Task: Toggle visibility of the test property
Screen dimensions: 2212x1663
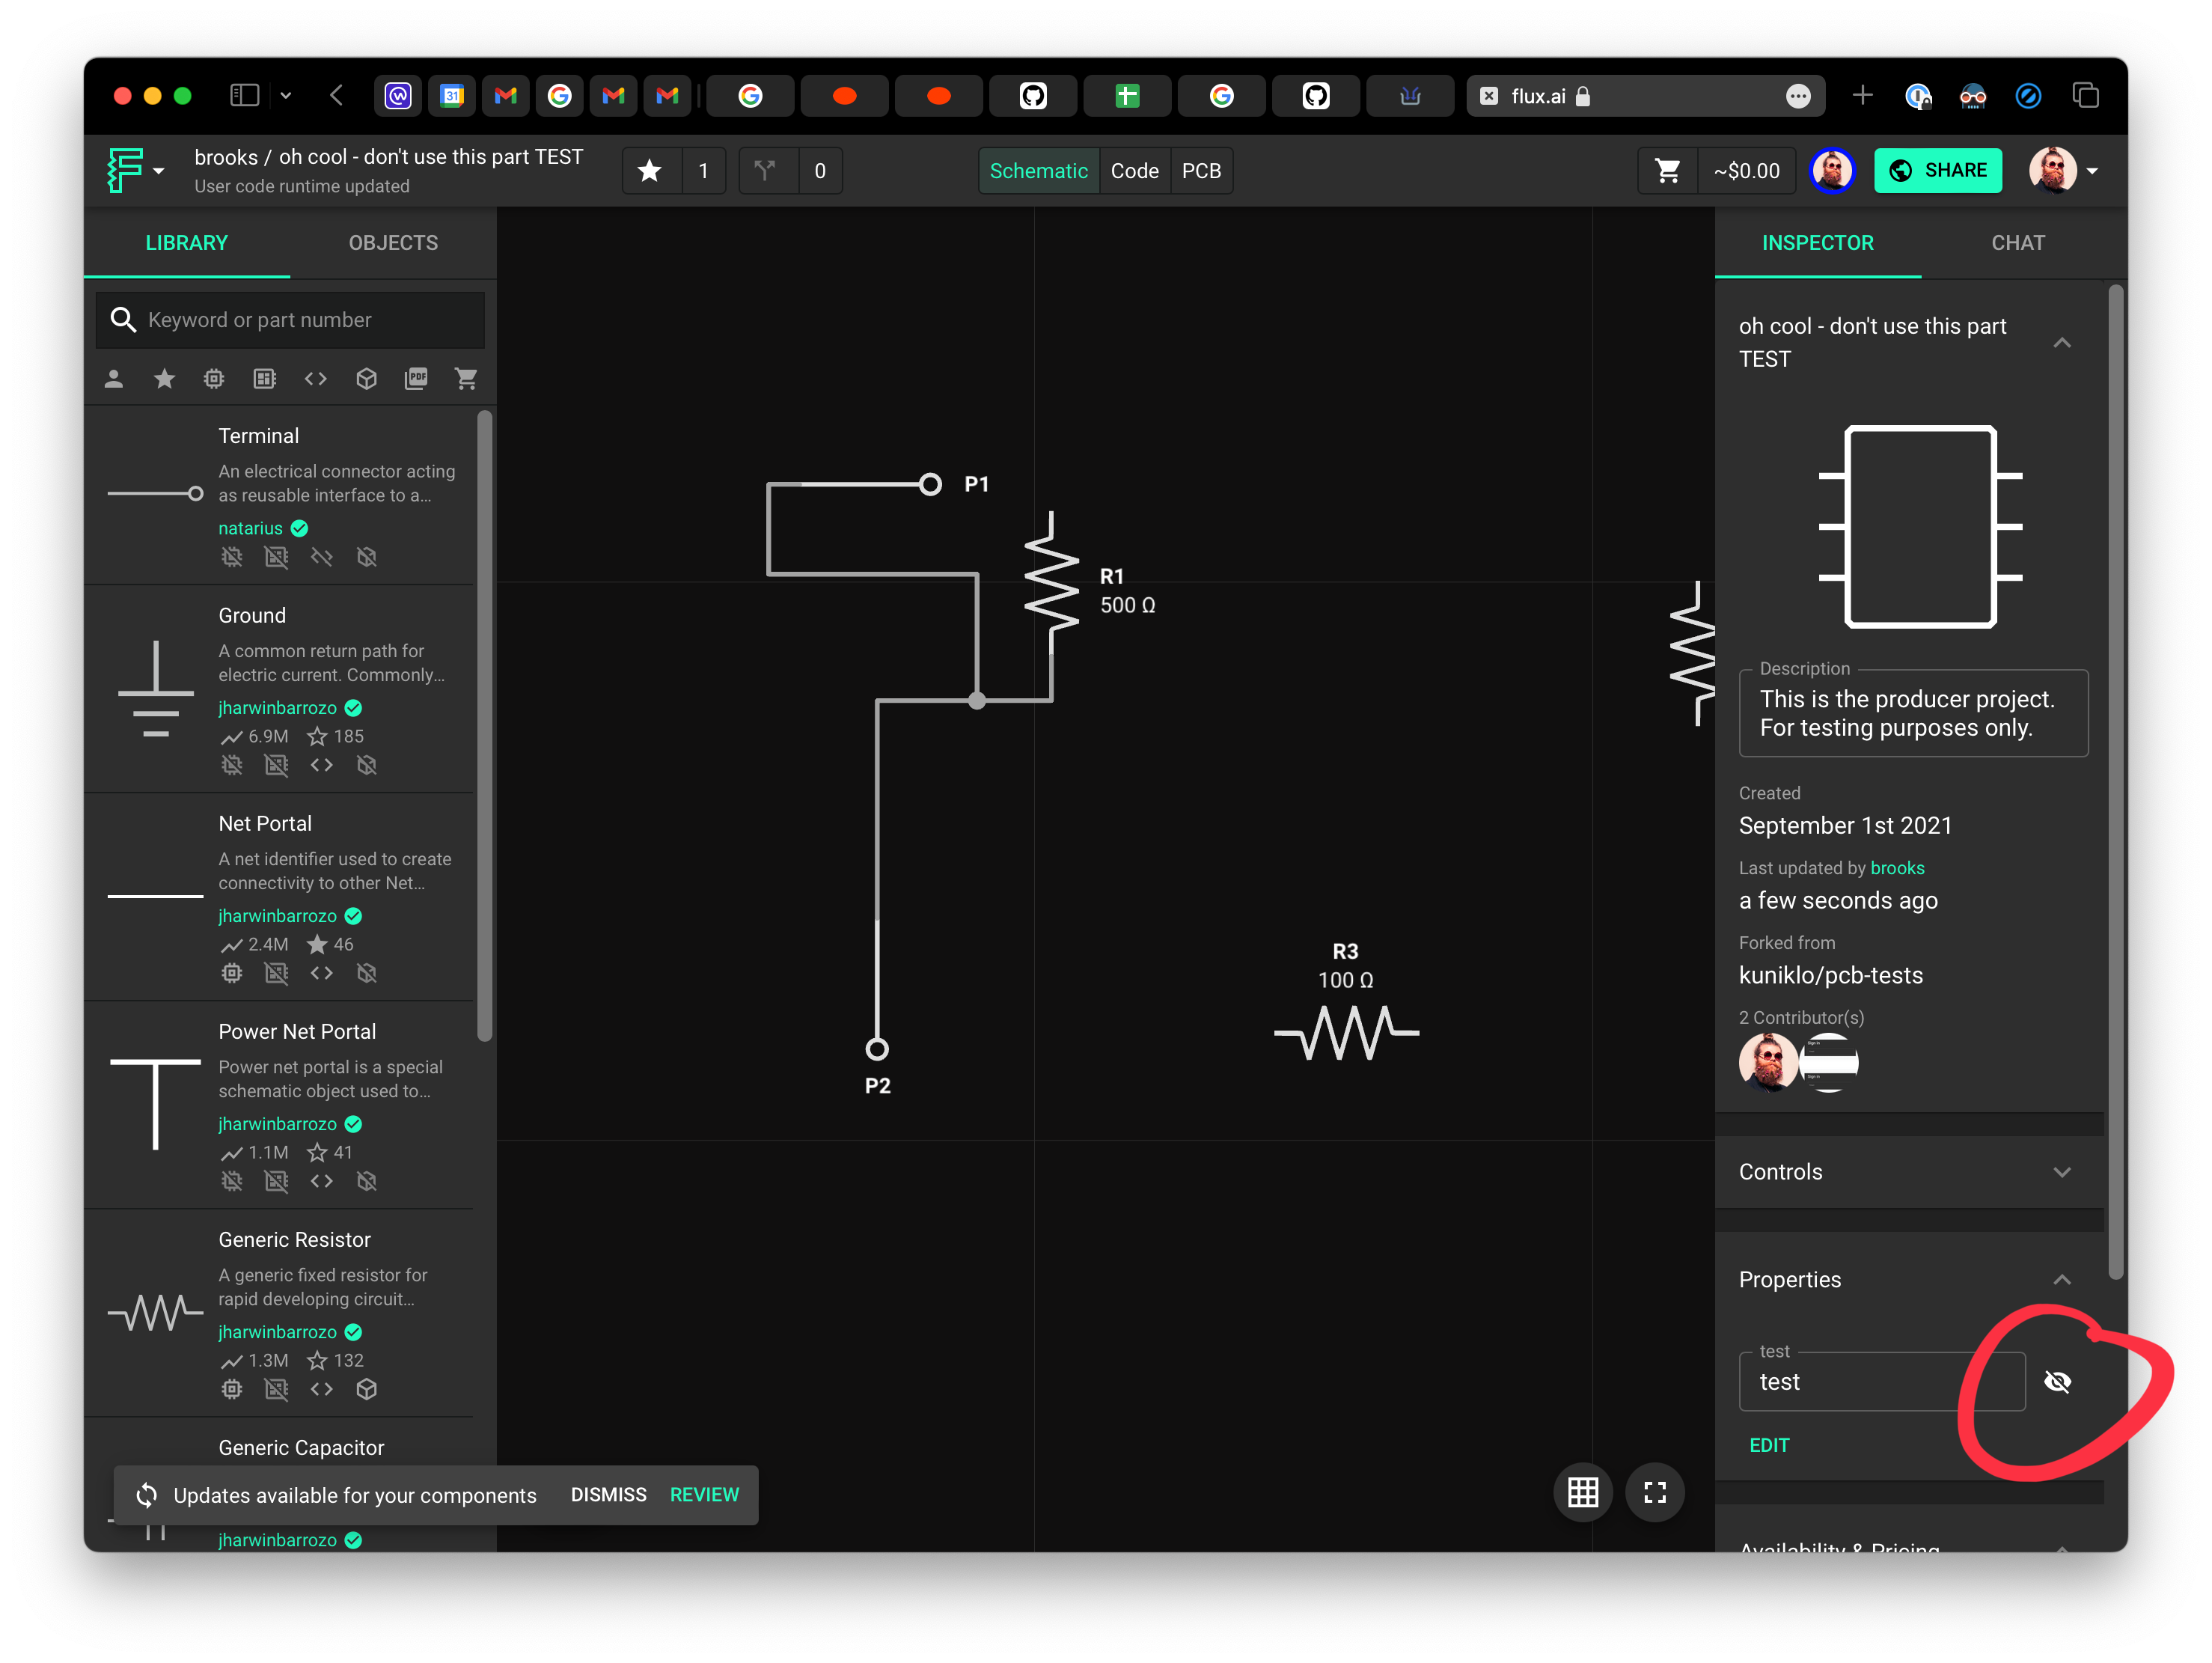Action: (x=2057, y=1381)
